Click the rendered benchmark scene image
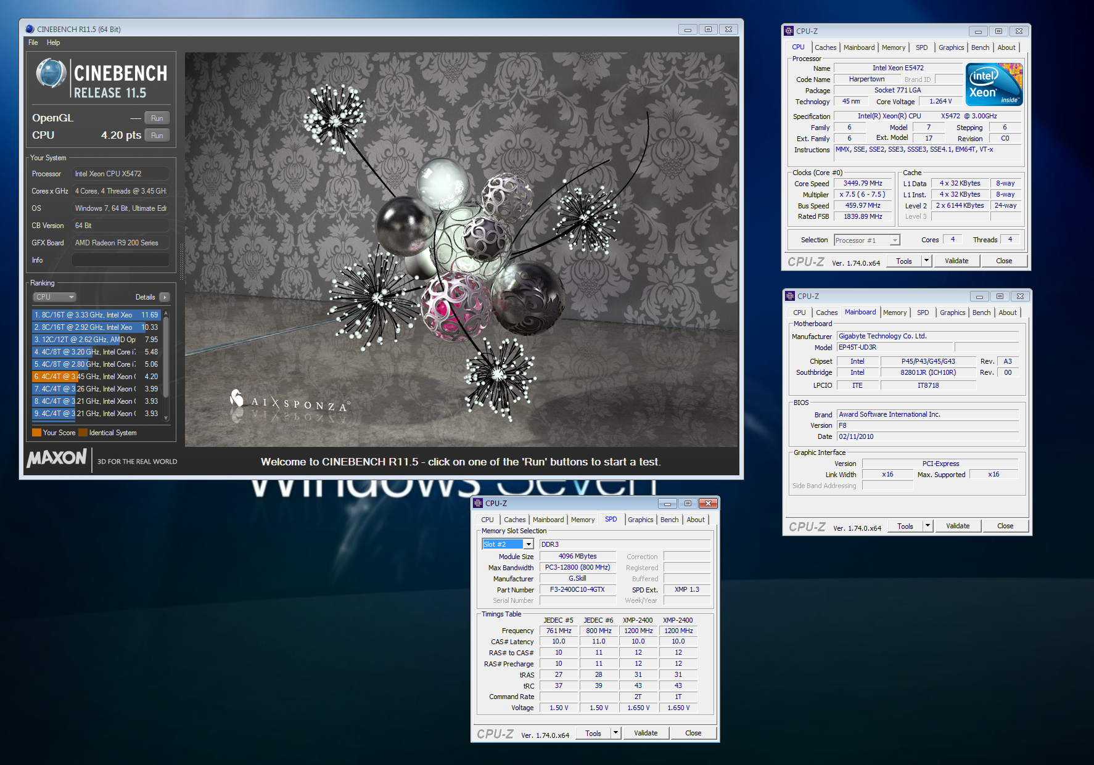Screen dimensions: 1094x765 tap(461, 249)
